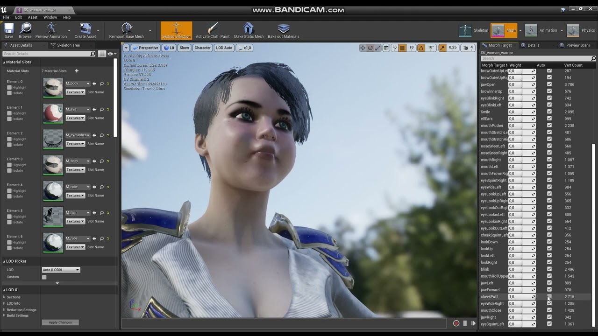The width and height of the screenshot is (598, 336).
Task: Select the viewport rotate gizmo tool
Action: coord(370,48)
